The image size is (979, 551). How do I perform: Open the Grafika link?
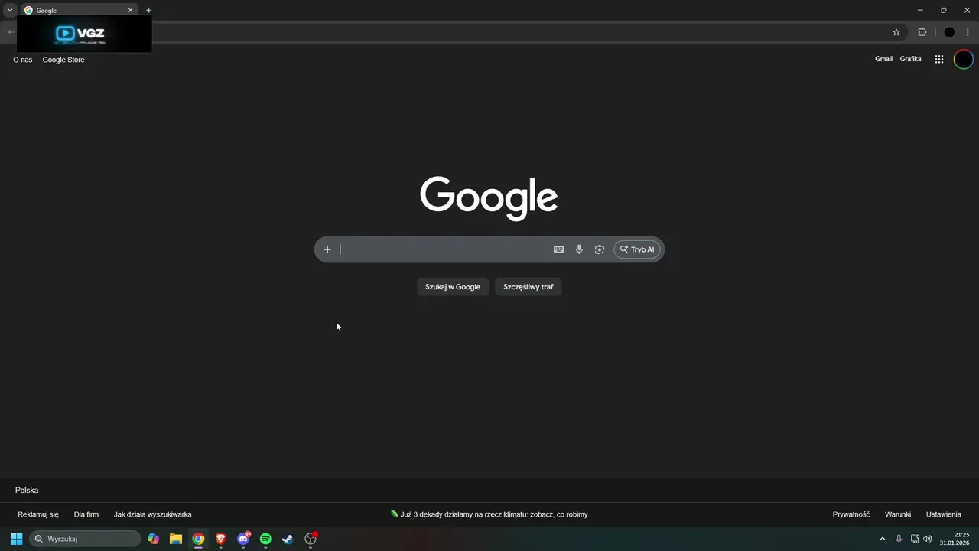click(x=910, y=59)
